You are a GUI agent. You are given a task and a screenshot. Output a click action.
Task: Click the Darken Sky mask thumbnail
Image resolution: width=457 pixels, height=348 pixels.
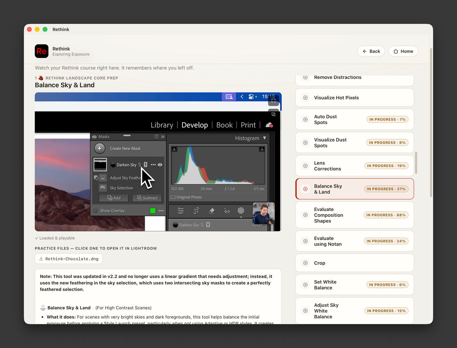[x=101, y=165]
